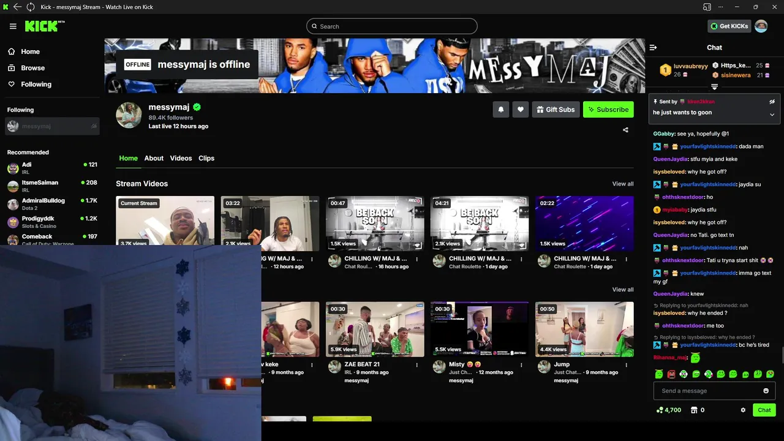Open chat settings gear icon

point(743,410)
